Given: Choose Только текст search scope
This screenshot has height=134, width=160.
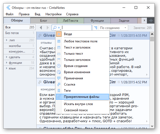Looking at the screenshot, I should click(82, 54).
